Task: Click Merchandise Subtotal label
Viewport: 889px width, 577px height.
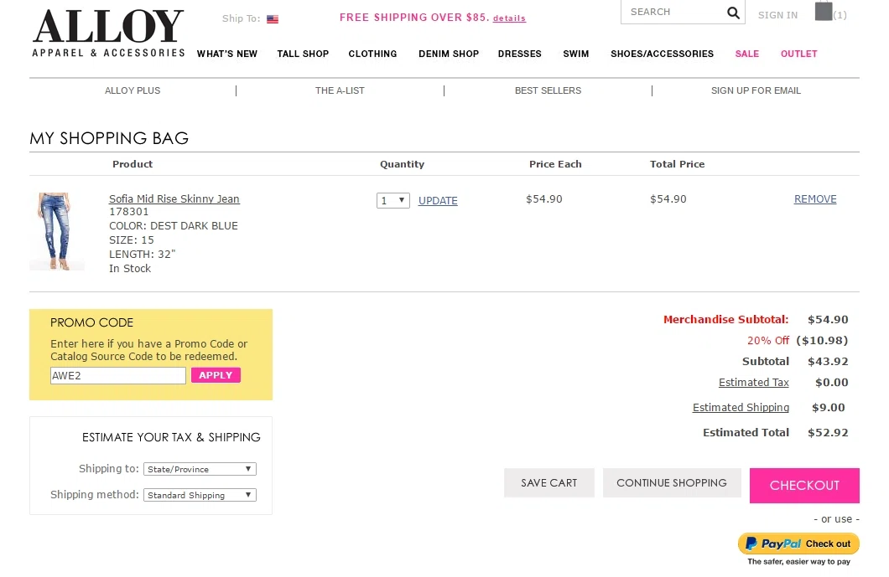Action: pos(725,319)
